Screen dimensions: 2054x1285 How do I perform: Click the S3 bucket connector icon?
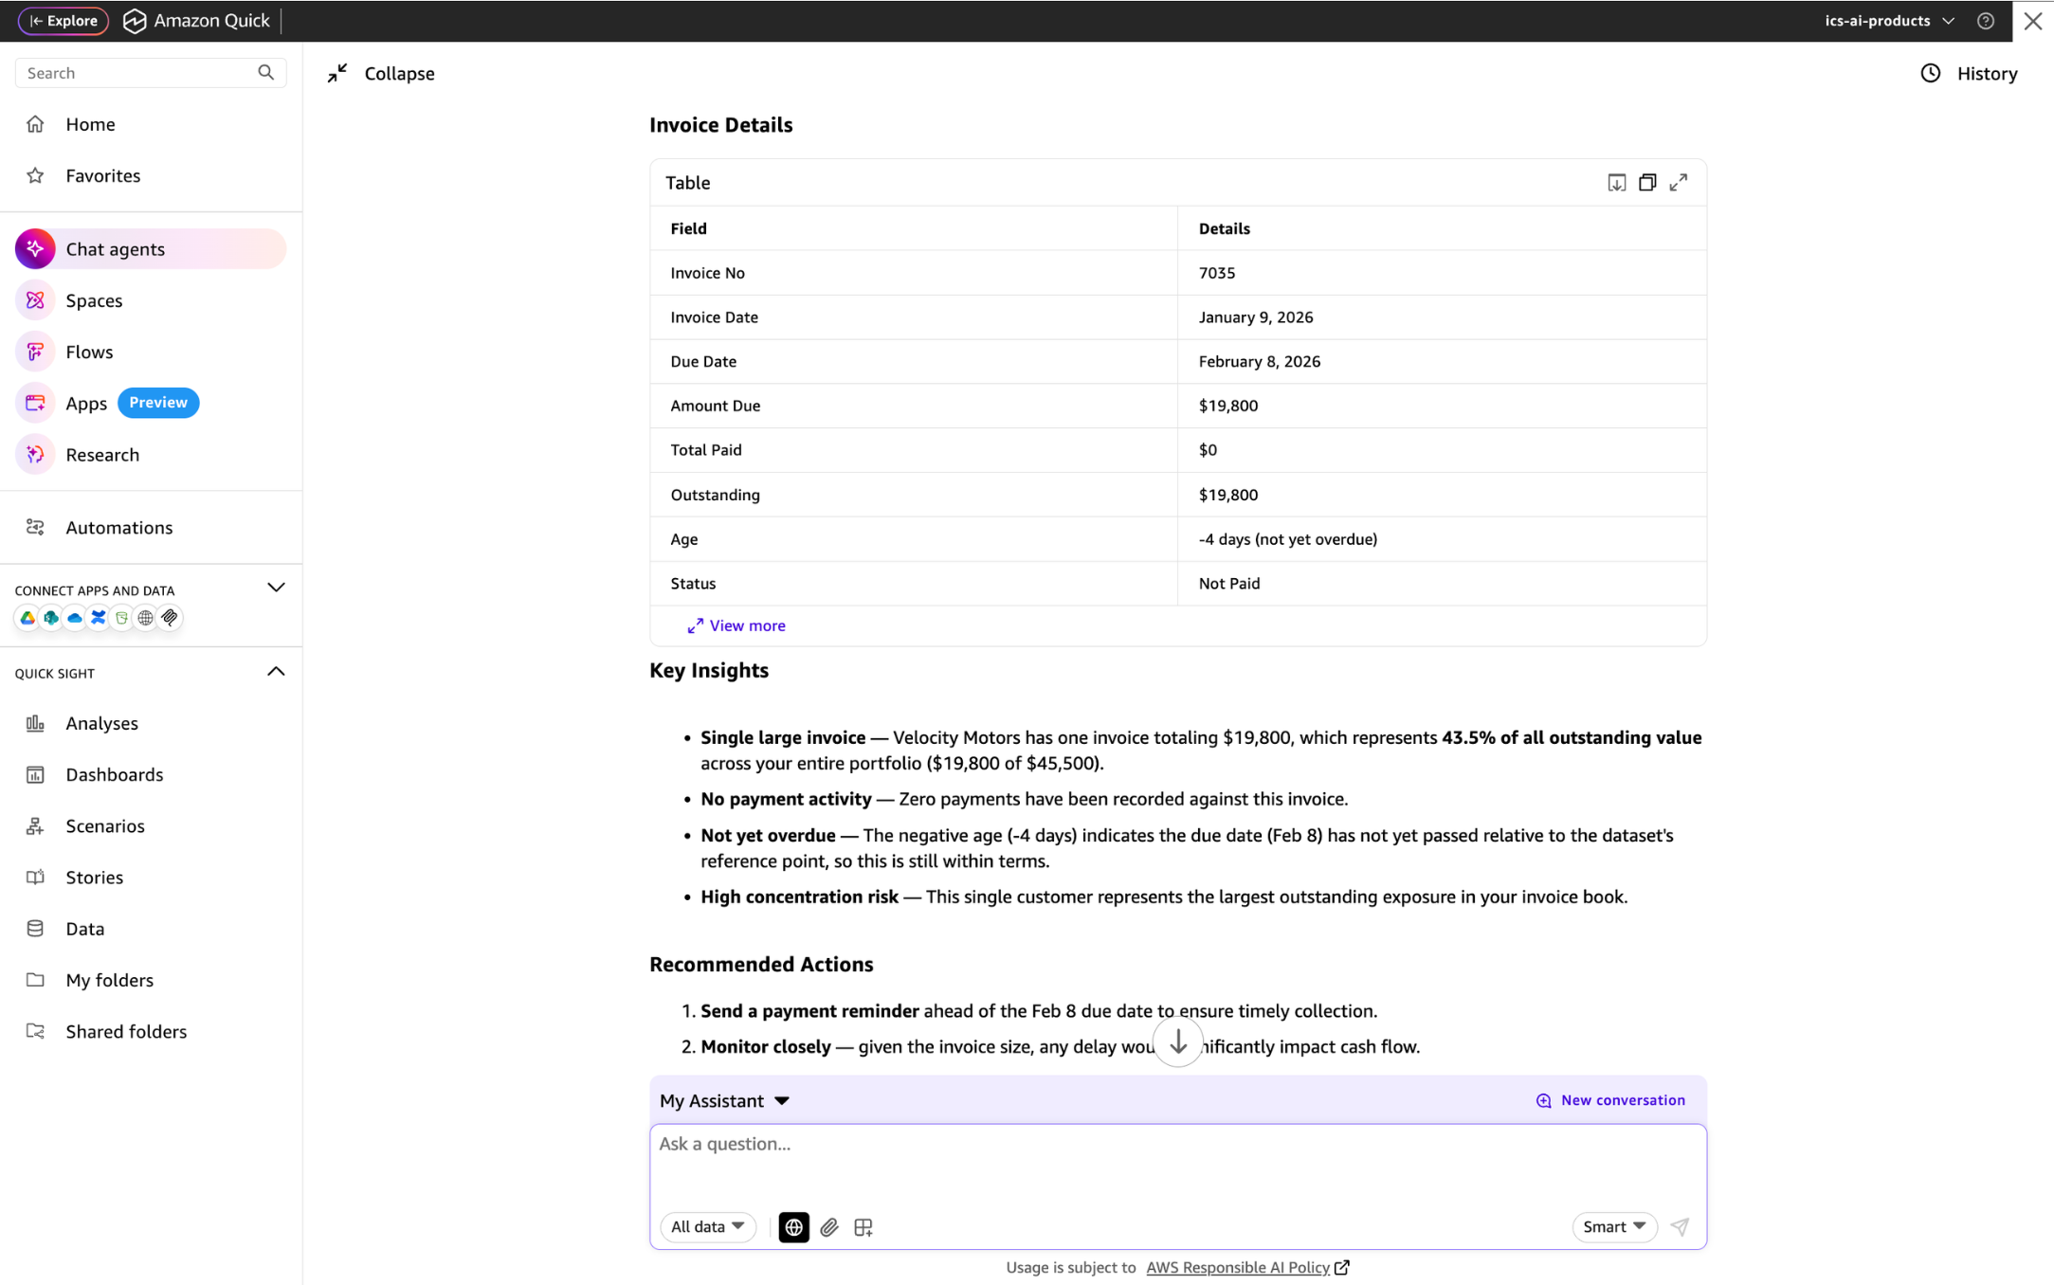point(122,618)
